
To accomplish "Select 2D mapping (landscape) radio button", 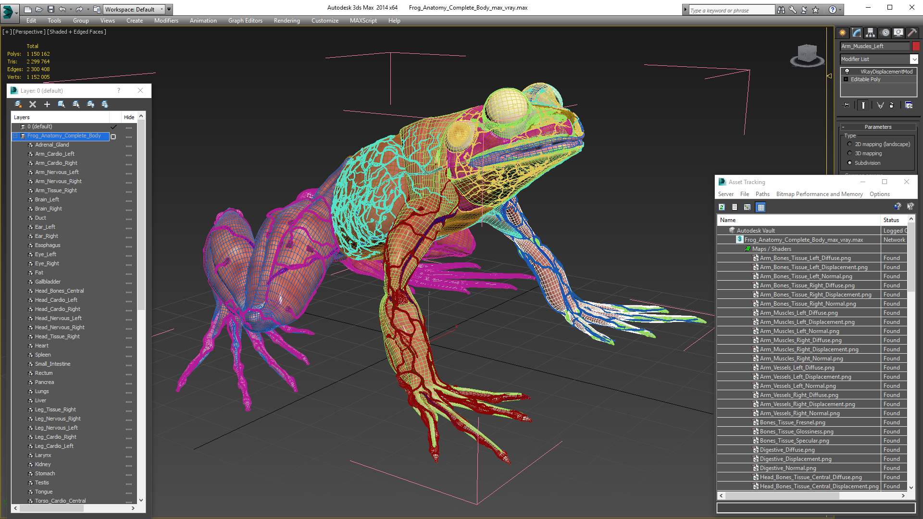I will coord(849,144).
